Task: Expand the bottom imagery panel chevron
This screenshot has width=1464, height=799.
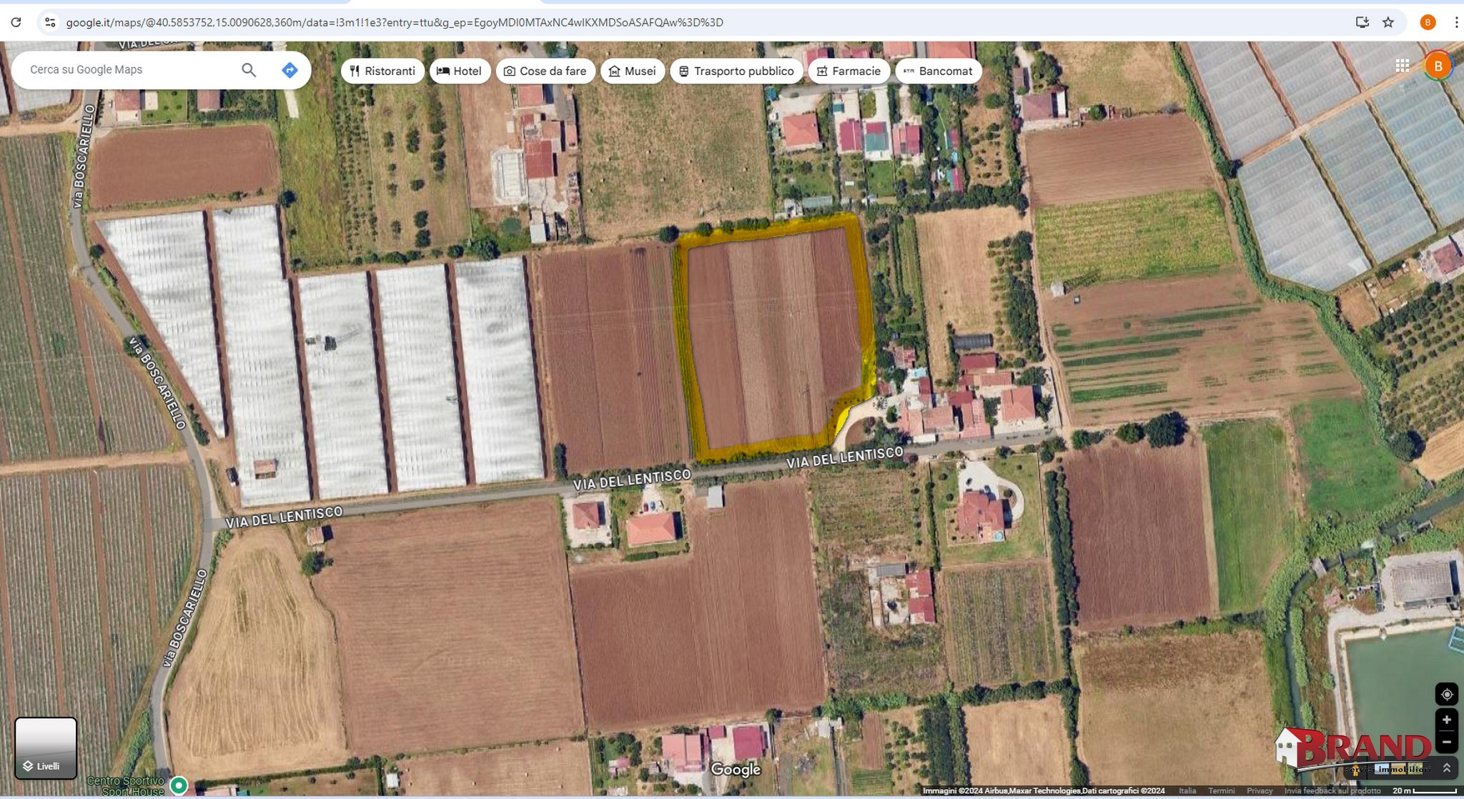Action: click(1446, 768)
